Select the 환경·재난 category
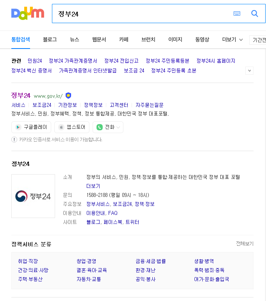 [146, 270]
